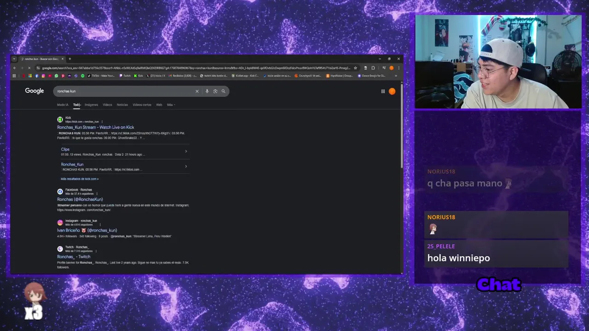Viewport: 589px width, 331px height.
Task: Open the Pinterest bookmark icon
Action: (63, 76)
